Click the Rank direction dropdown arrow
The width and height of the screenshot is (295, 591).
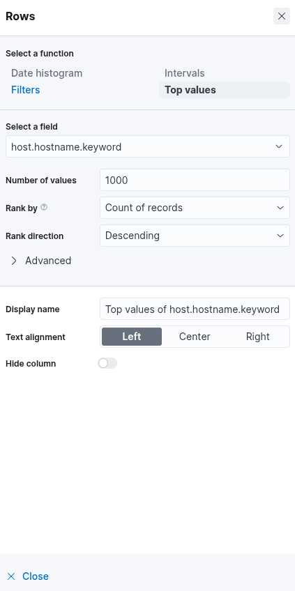(x=280, y=236)
